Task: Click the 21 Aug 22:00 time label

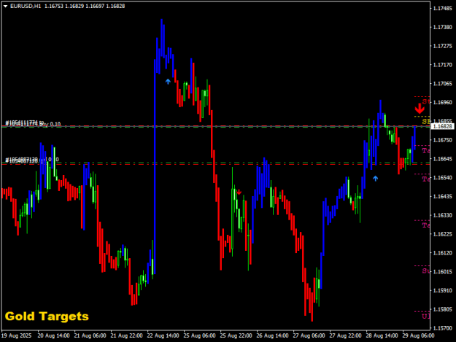Action: click(x=126, y=335)
